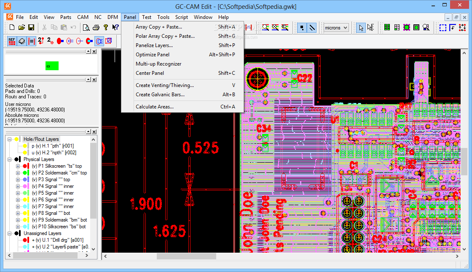Click the checkered board layers icon
The image size is (472, 272).
click(x=21, y=41)
